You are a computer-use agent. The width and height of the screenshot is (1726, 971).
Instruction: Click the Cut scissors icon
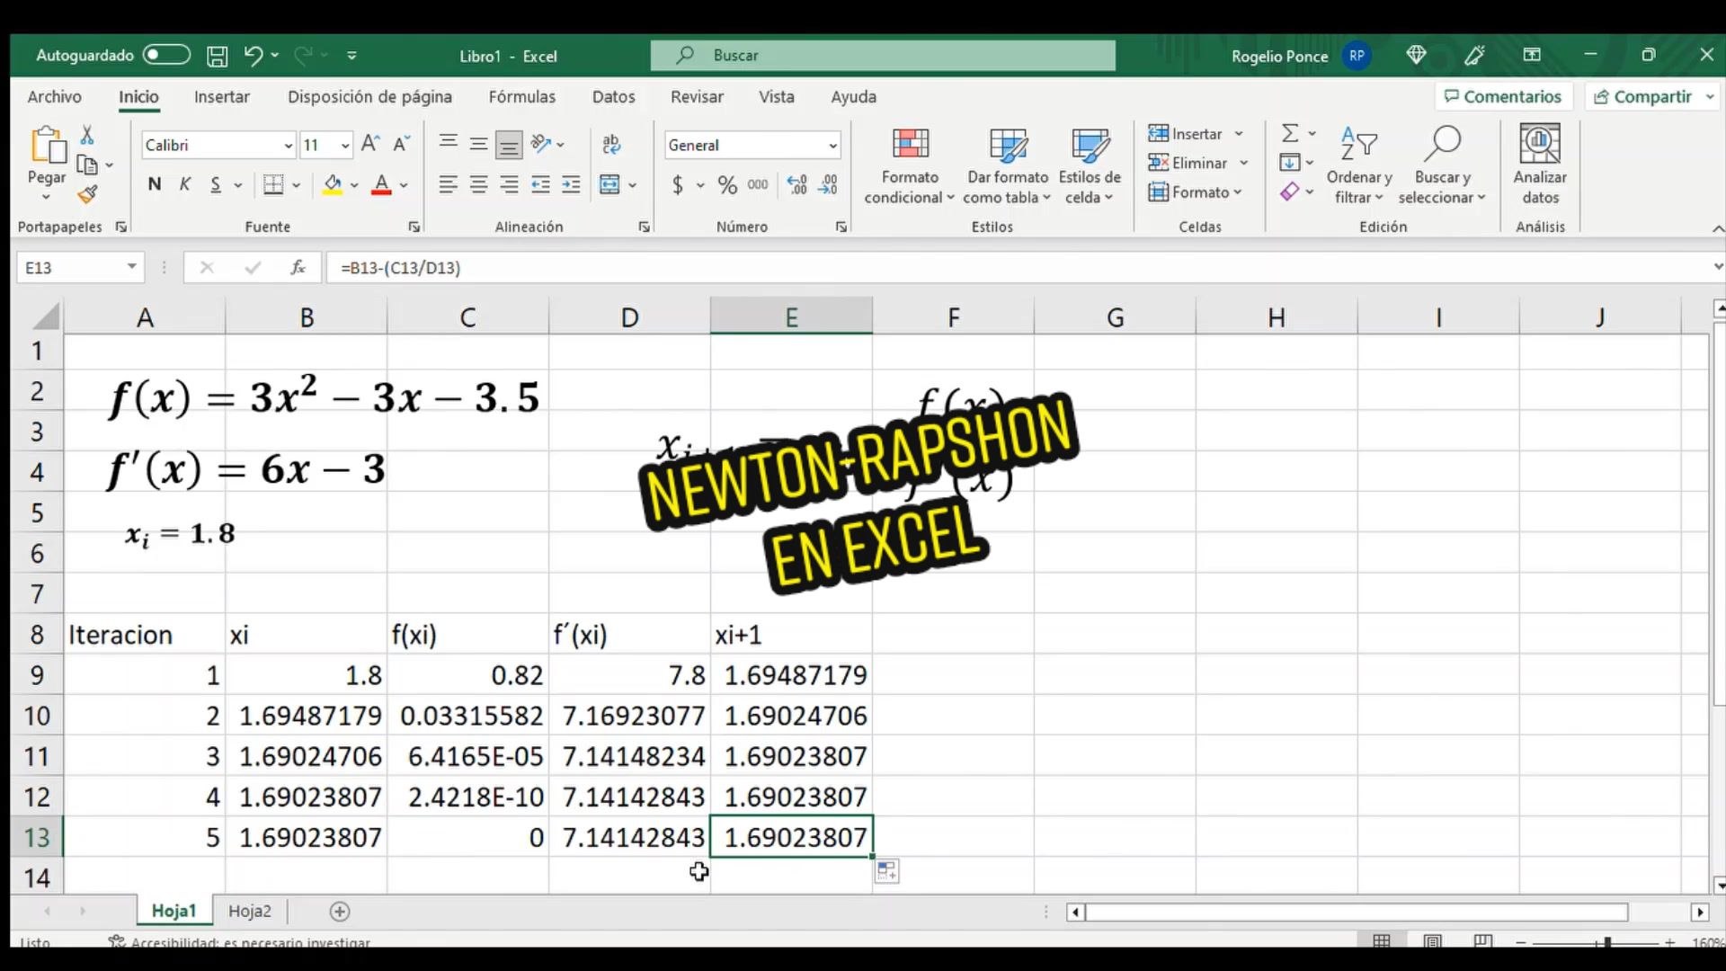click(87, 135)
